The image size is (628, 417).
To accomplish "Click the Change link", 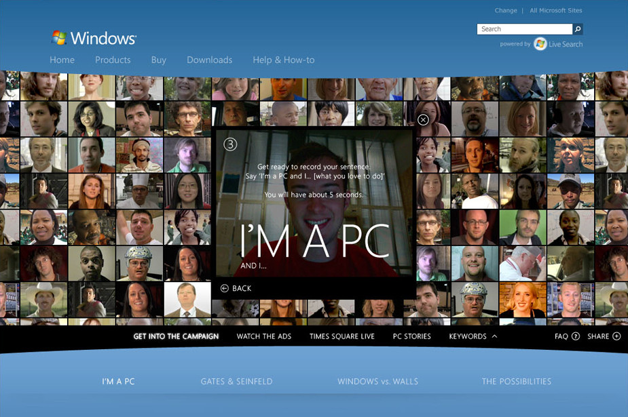I will coord(506,10).
